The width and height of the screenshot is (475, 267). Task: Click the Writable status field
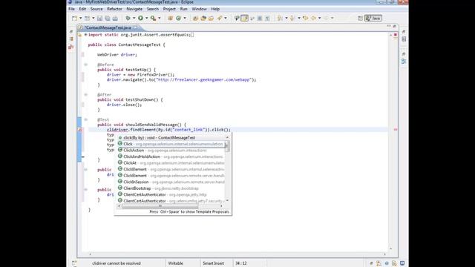(176, 263)
